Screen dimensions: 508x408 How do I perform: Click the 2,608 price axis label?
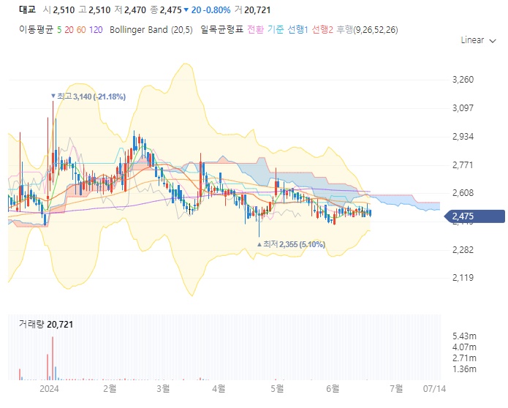coord(463,193)
